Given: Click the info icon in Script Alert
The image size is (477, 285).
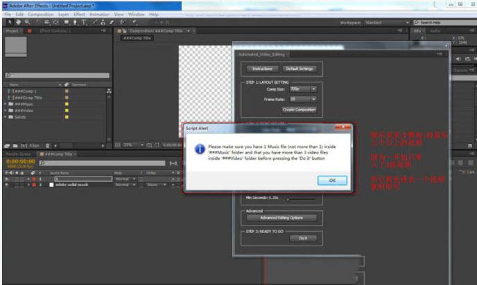Looking at the screenshot, I should [200, 149].
